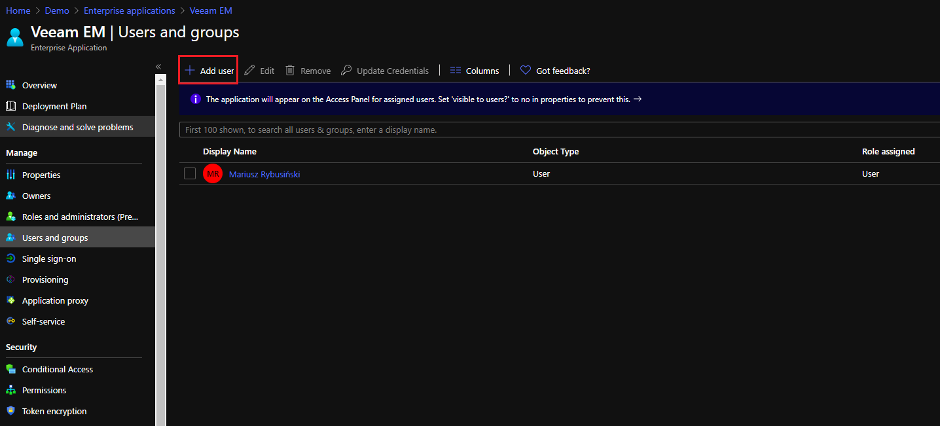The width and height of the screenshot is (940, 426).
Task: Click the key Update Credentials icon
Action: pyautogui.click(x=346, y=71)
